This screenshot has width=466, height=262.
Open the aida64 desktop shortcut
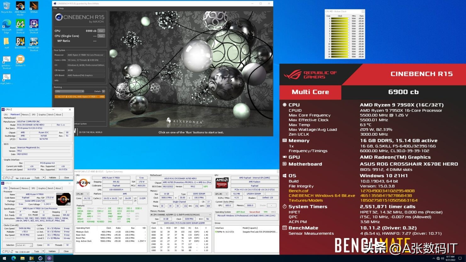click(20, 24)
